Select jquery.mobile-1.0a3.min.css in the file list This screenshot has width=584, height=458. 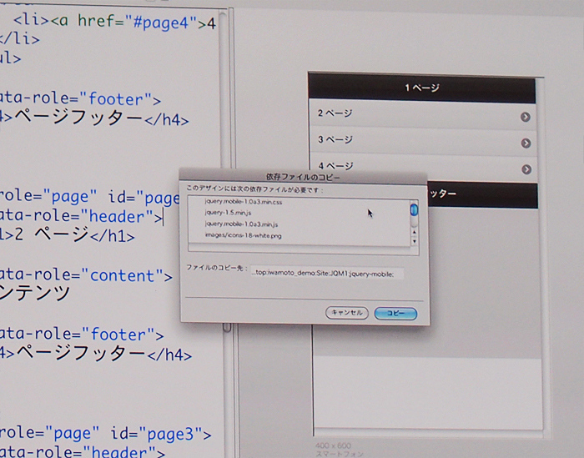pyautogui.click(x=244, y=202)
